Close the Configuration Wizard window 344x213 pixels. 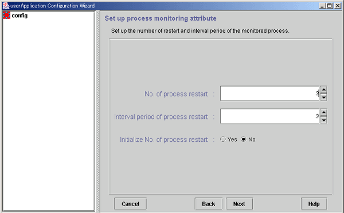coord(338,6)
